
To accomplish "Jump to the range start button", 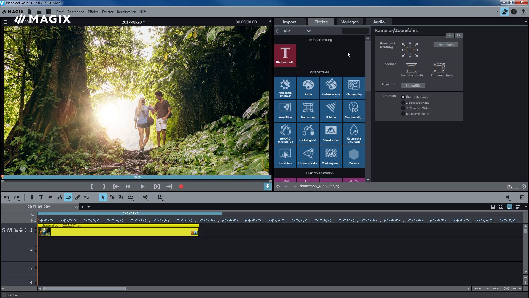I will pyautogui.click(x=116, y=187).
